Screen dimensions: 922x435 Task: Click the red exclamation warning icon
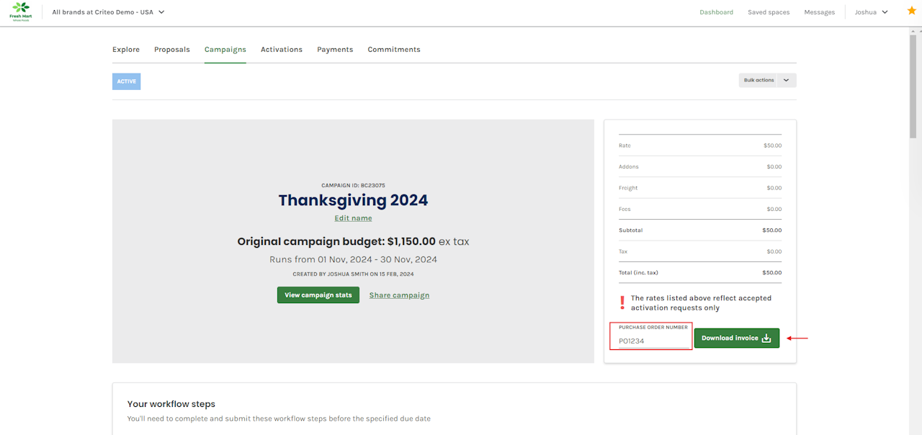[622, 302]
